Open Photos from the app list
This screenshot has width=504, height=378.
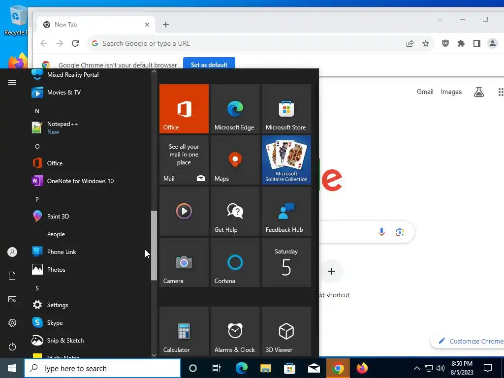pos(90,269)
